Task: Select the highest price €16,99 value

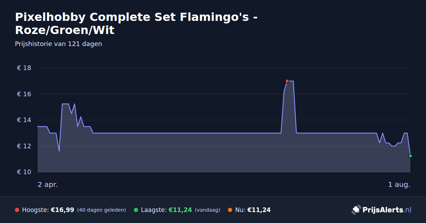Action: coord(62,210)
